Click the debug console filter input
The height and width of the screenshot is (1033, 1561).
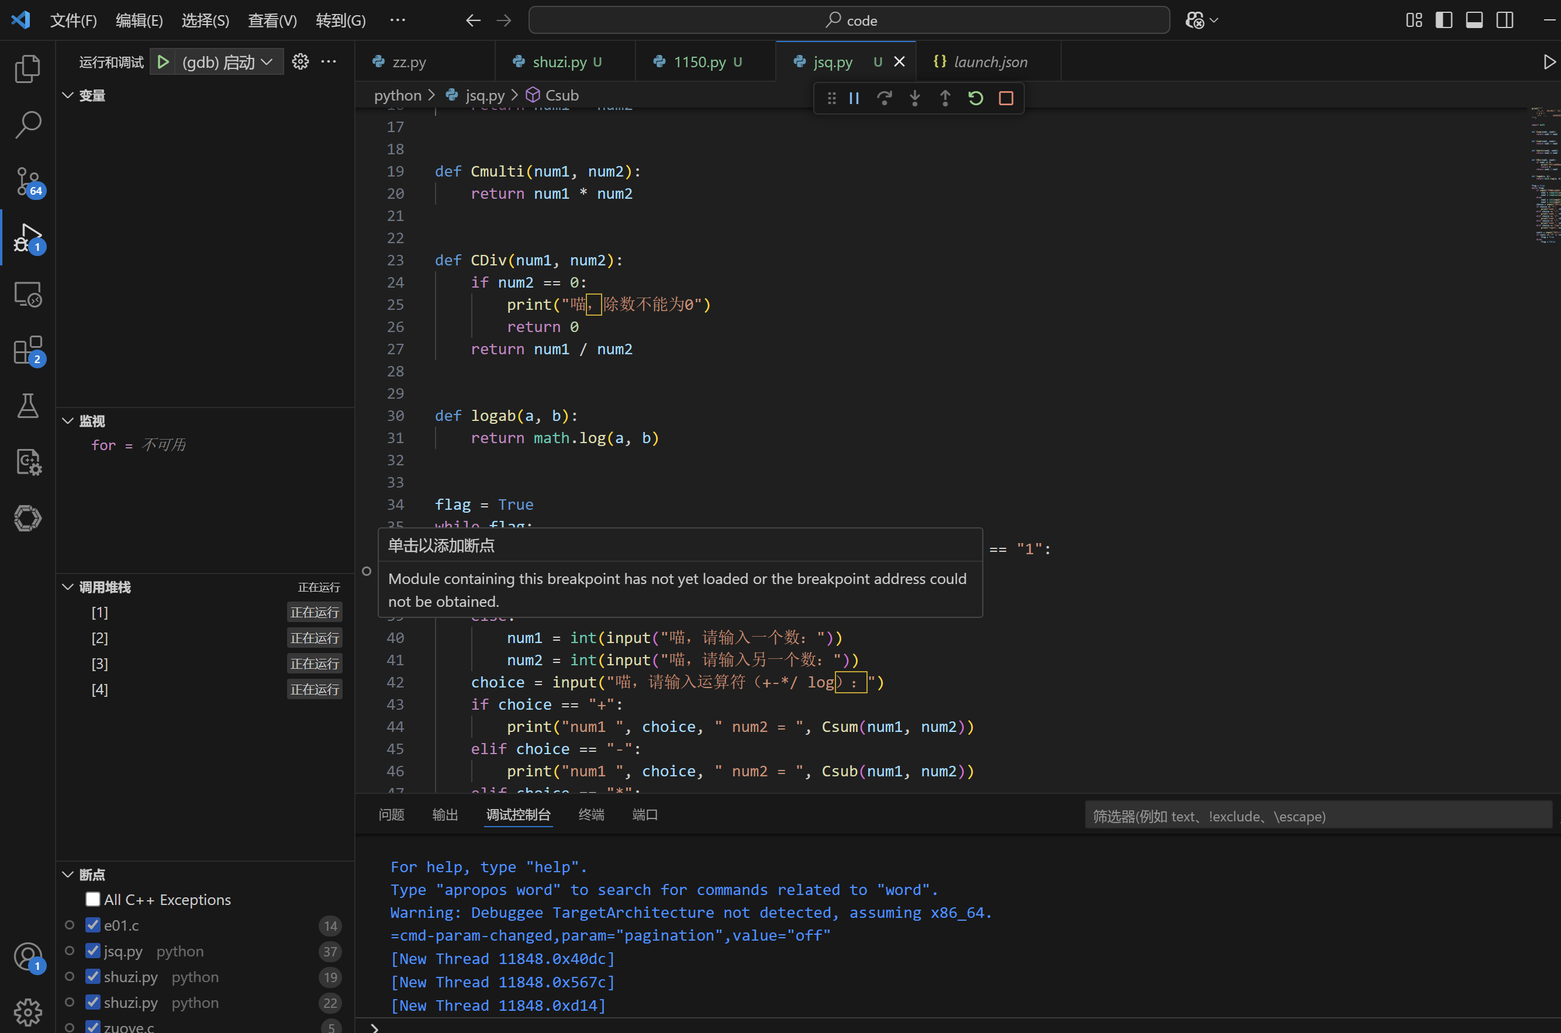click(1317, 816)
